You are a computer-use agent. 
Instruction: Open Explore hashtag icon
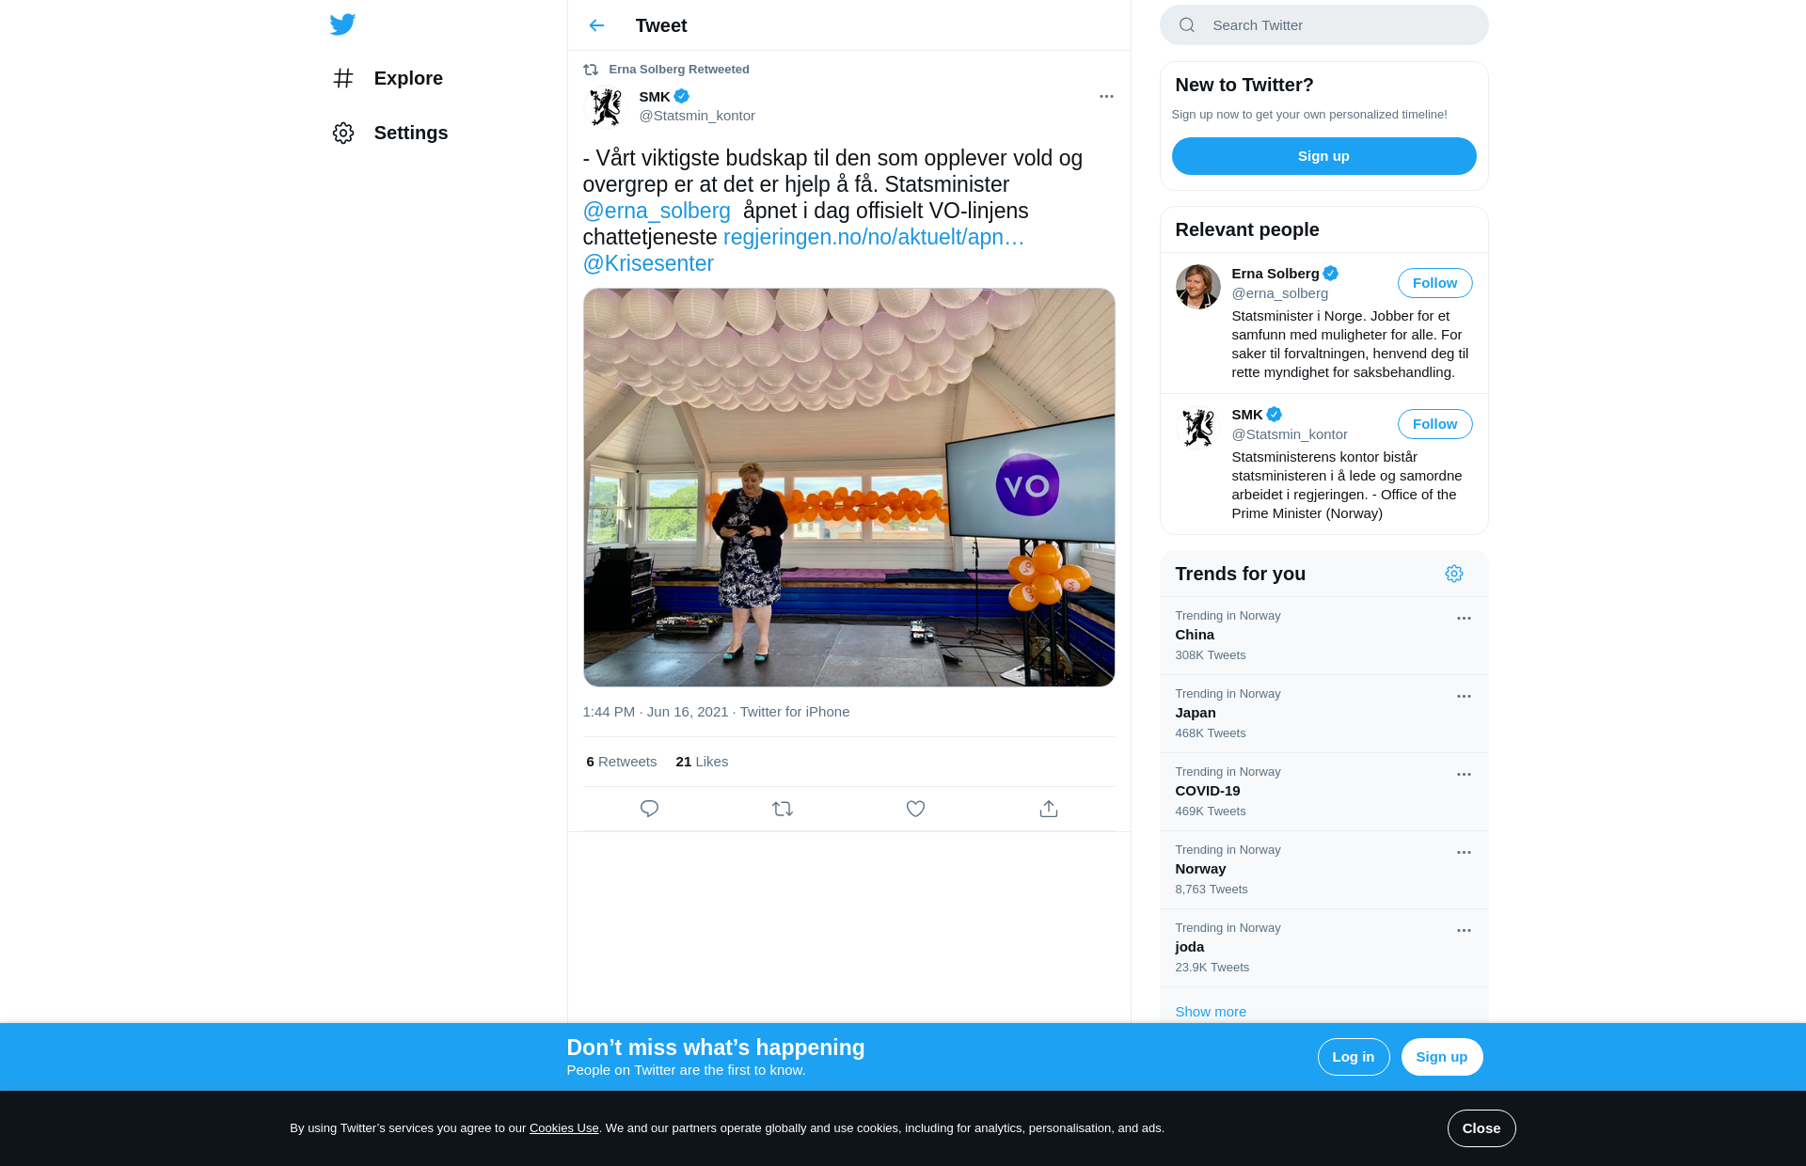343,78
